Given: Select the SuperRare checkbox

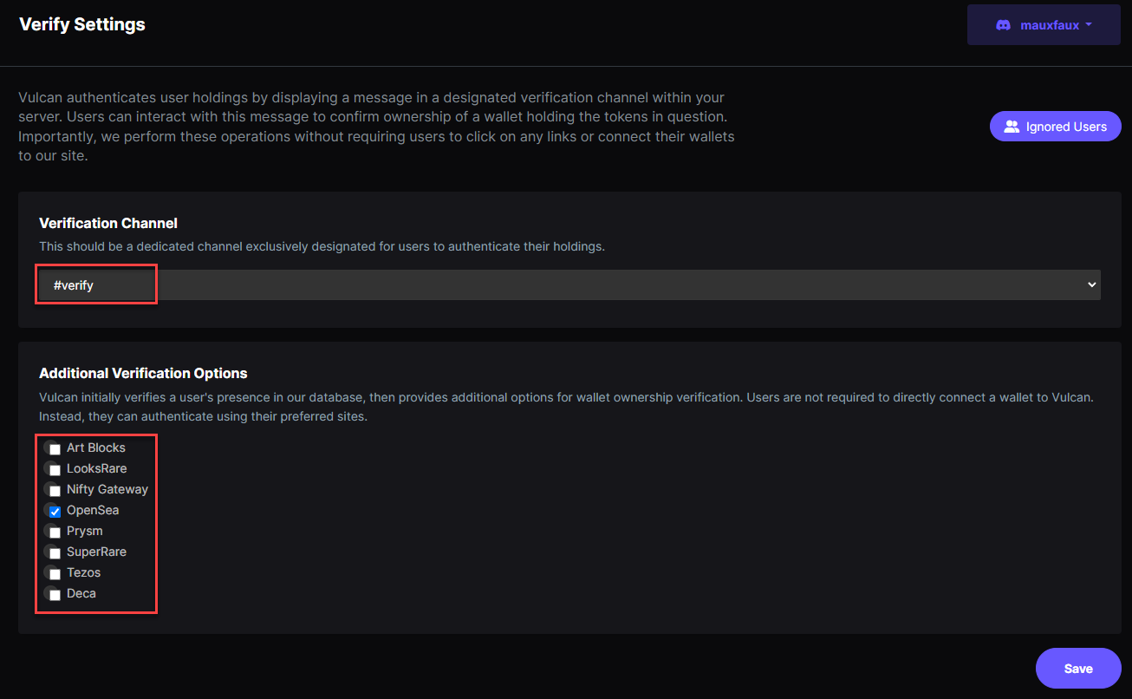Looking at the screenshot, I should (55, 553).
